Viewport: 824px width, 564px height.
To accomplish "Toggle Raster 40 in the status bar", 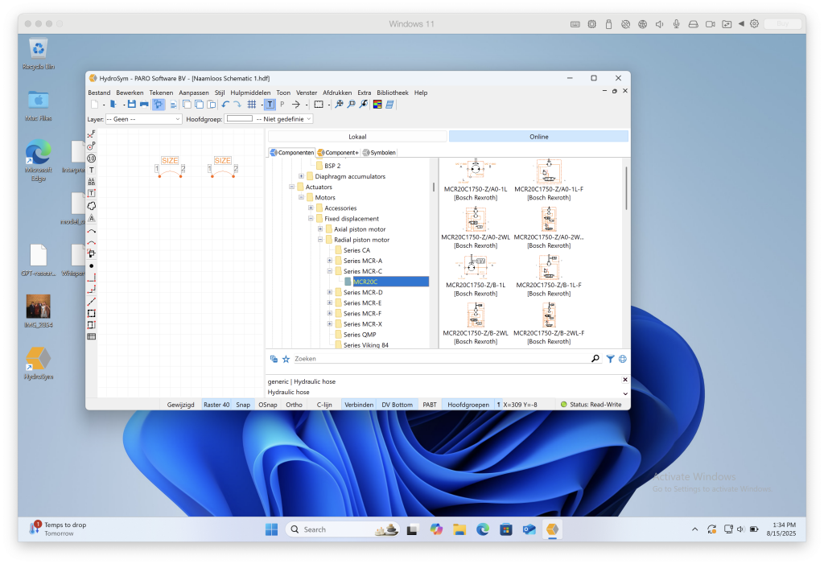I will click(x=216, y=405).
